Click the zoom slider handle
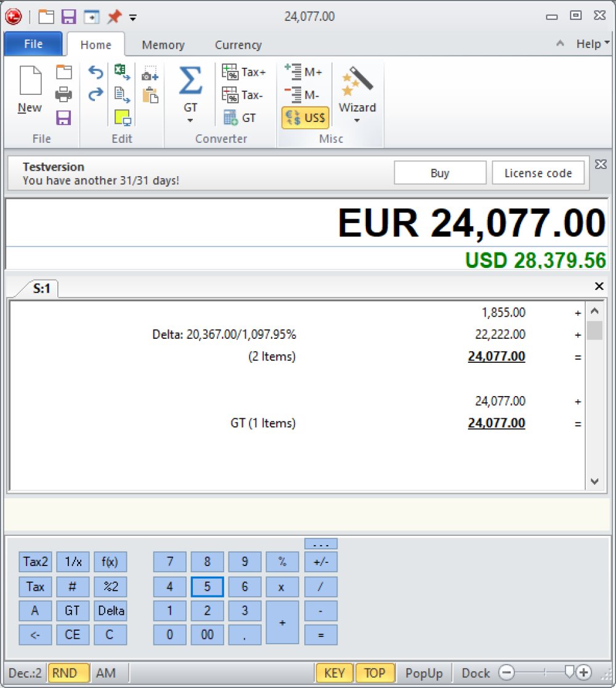This screenshot has height=688, width=616. (570, 672)
